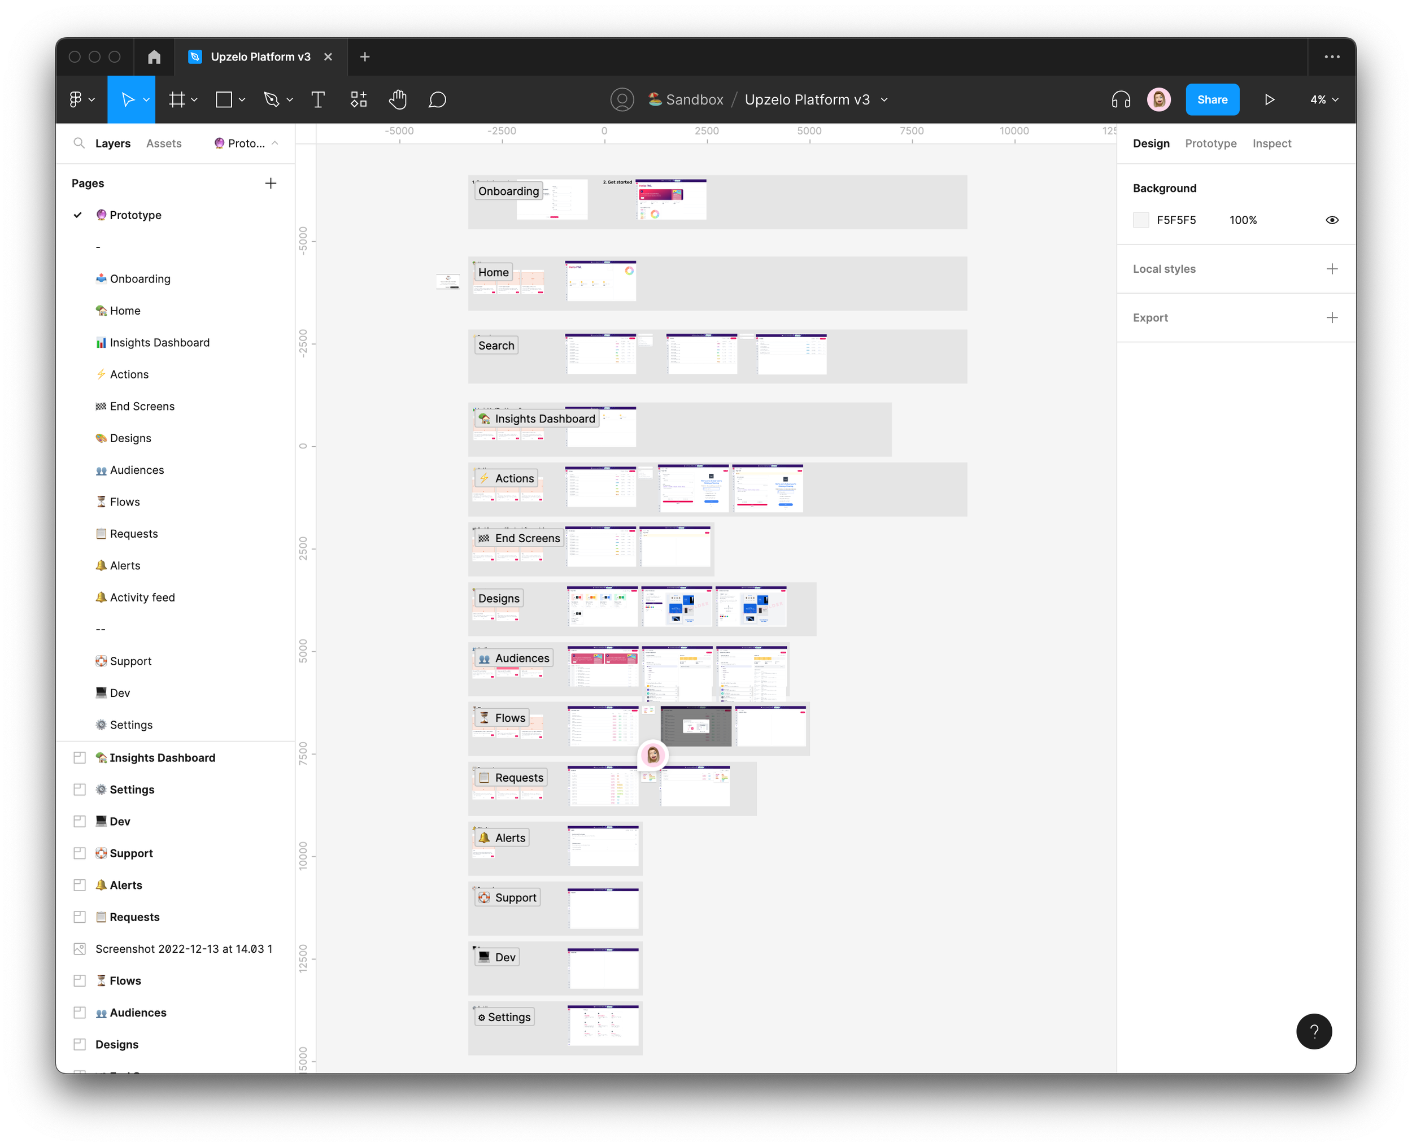This screenshot has height=1147, width=1412.
Task: Expand the Frame tool options arrow
Action: click(194, 100)
